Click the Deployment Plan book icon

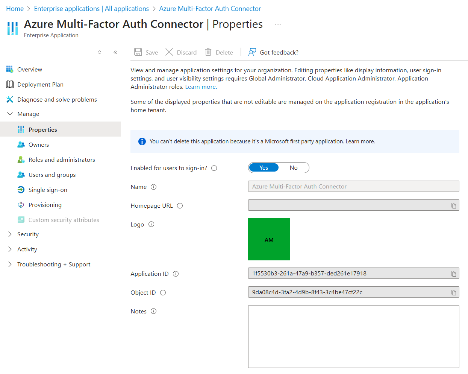coord(10,84)
